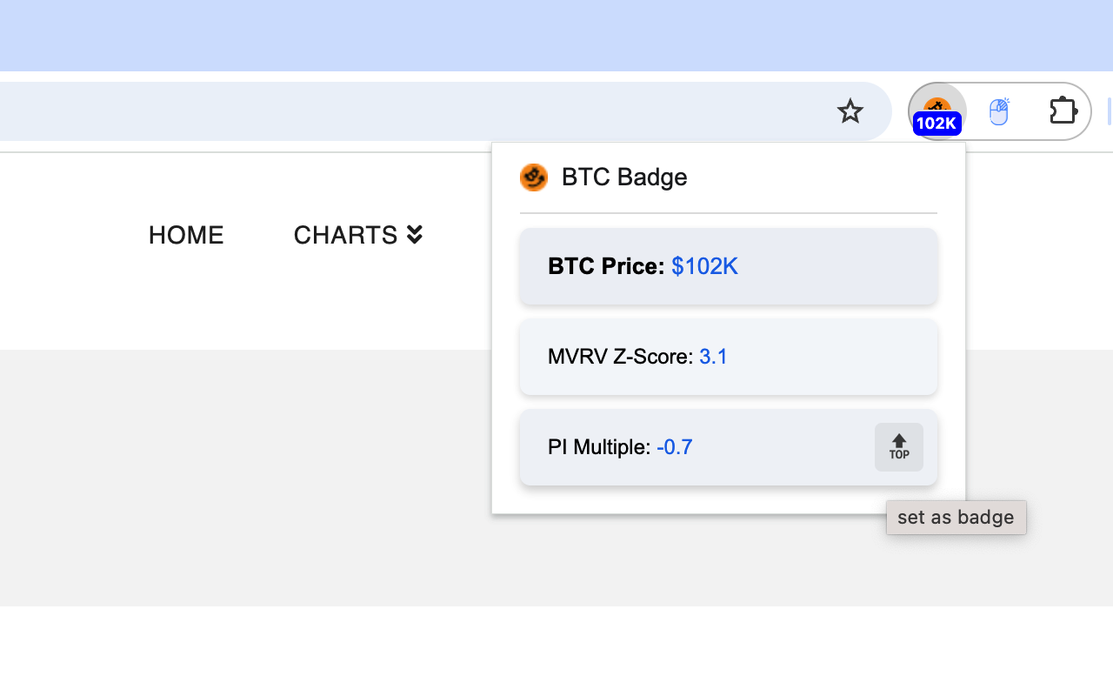Click the MVRV Z-Score value 3.1
The width and height of the screenshot is (1113, 696).
click(x=714, y=357)
